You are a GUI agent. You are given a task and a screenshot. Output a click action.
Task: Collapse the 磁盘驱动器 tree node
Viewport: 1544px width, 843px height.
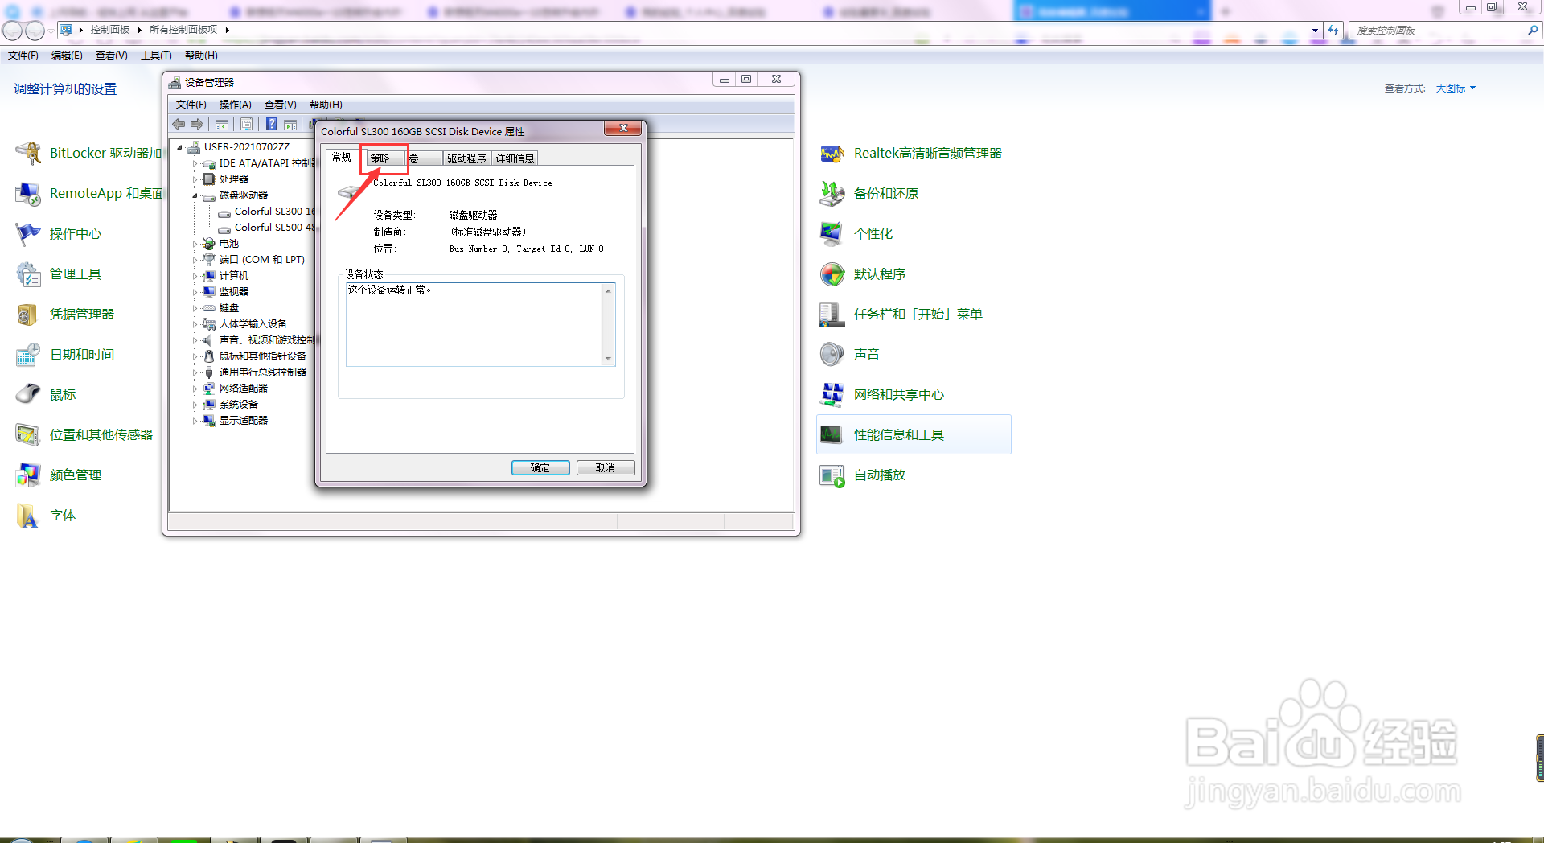pos(195,195)
